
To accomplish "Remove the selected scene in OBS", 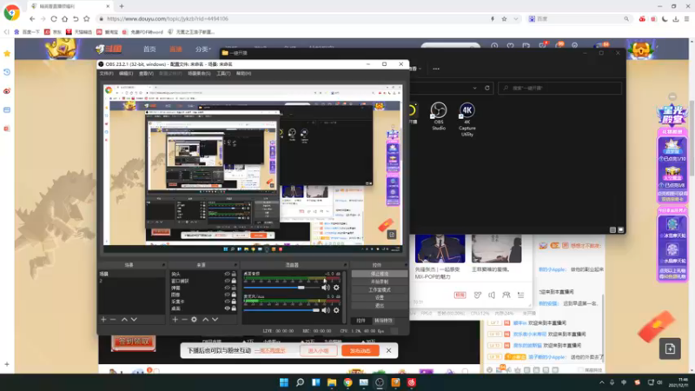I will tap(113, 319).
